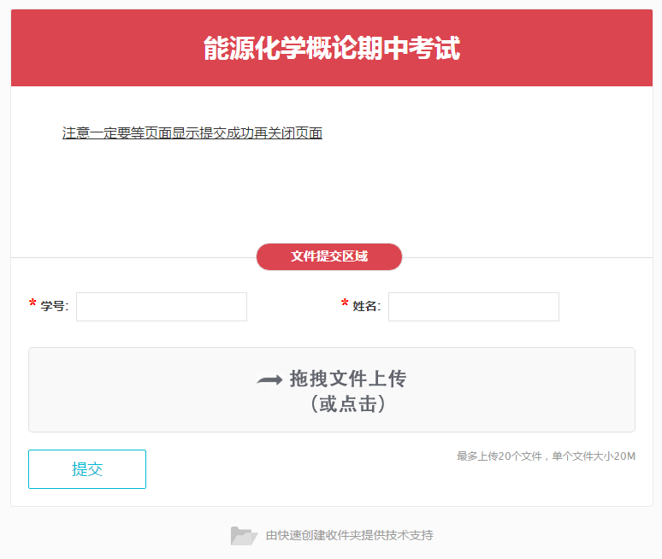
Task: Click the 能源化学概论期中考试 page title
Action: point(332,49)
